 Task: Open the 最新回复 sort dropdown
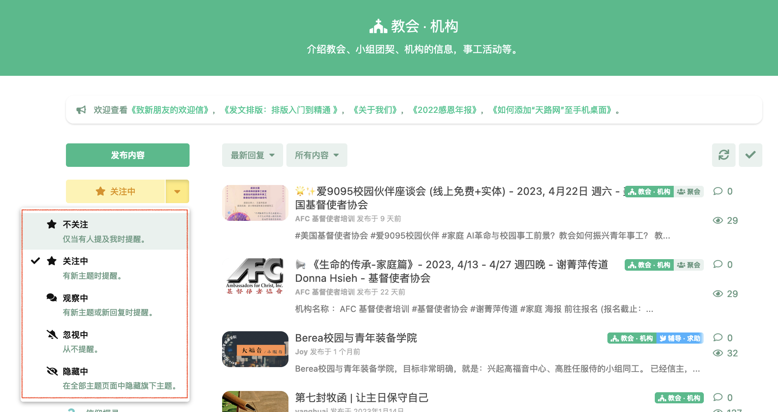pos(252,155)
